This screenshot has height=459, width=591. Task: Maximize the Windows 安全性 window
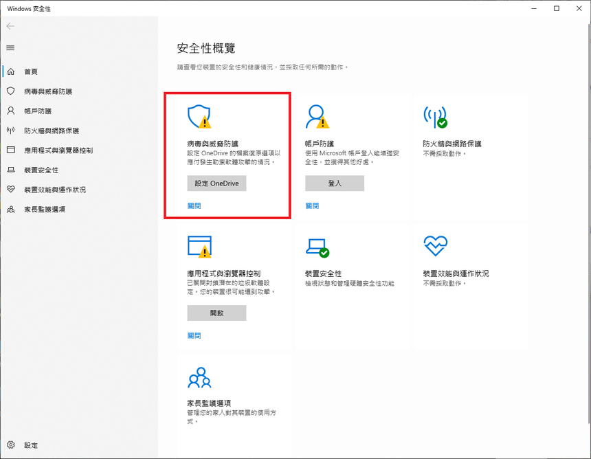(557, 8)
